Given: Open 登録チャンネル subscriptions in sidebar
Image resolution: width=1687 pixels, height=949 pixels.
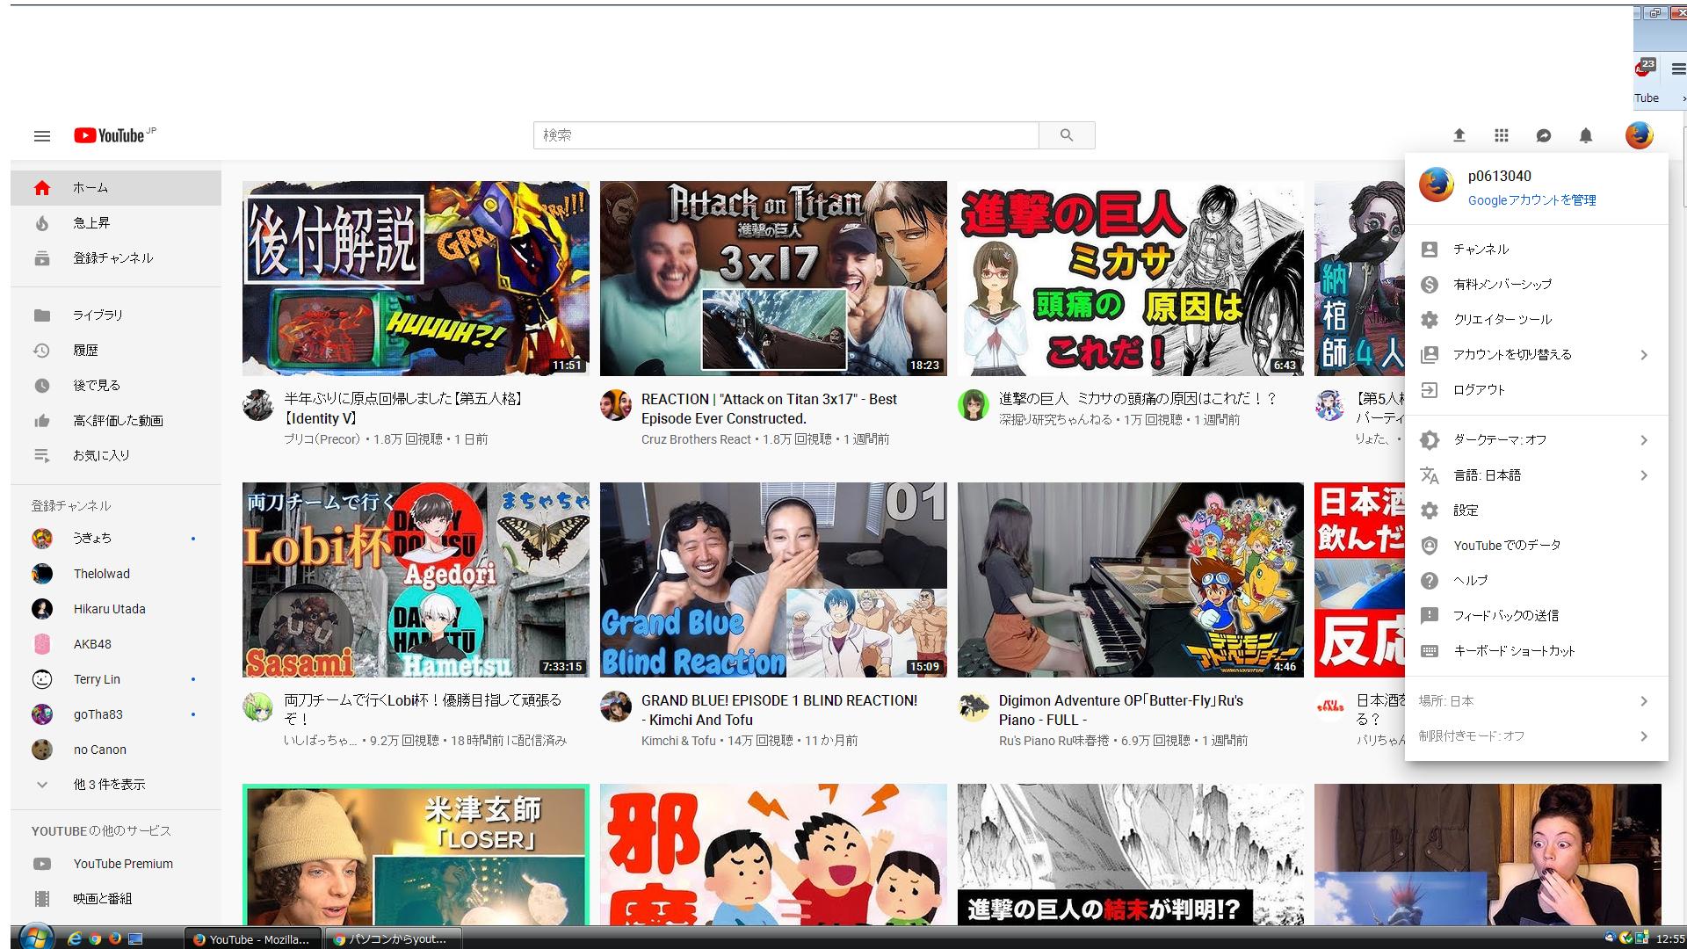Looking at the screenshot, I should pyautogui.click(x=116, y=258).
